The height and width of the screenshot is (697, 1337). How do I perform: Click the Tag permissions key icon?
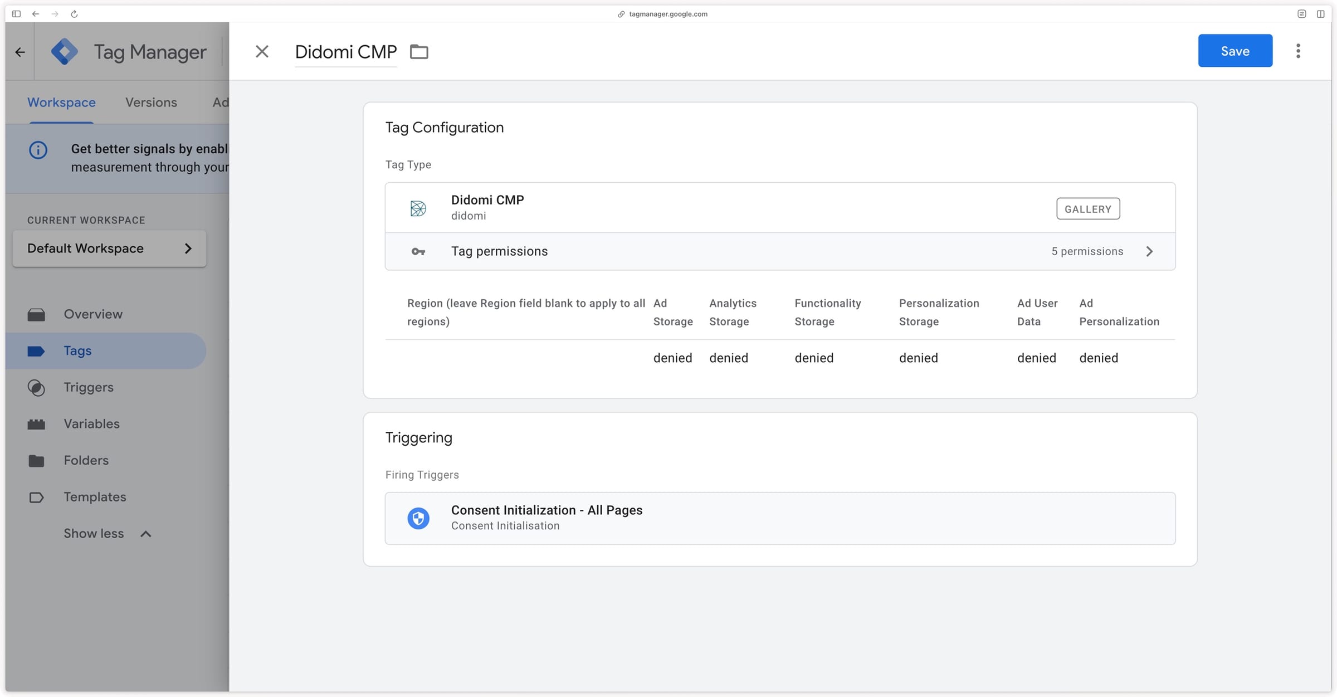click(418, 252)
